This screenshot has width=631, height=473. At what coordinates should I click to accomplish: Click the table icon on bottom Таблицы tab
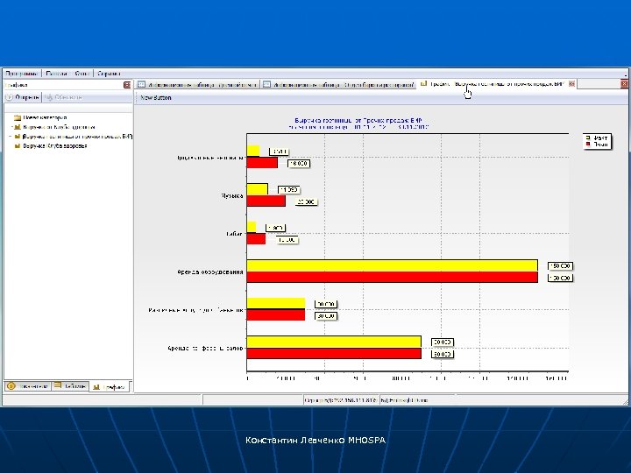tap(58, 385)
